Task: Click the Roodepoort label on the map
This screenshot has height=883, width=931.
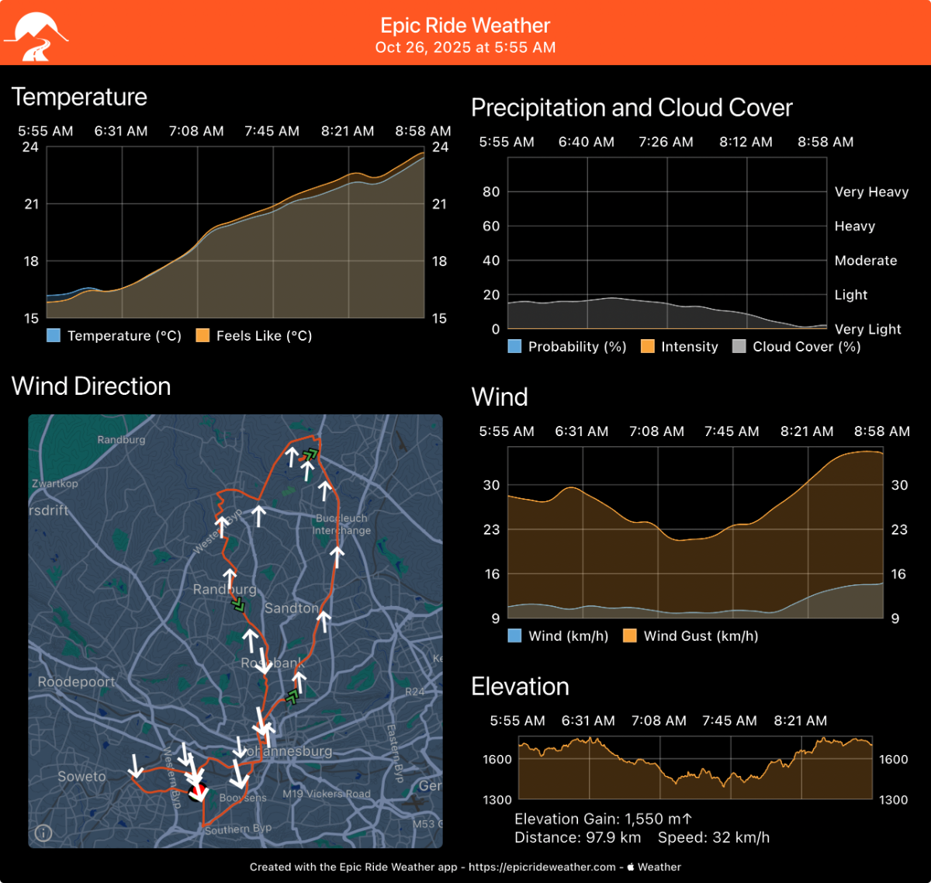Action: [76, 682]
